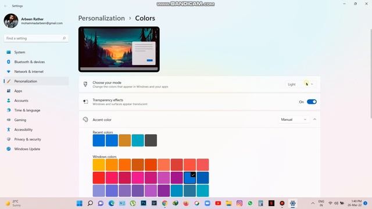Open taskbar Search
The image size is (372, 209).
coord(90,203)
